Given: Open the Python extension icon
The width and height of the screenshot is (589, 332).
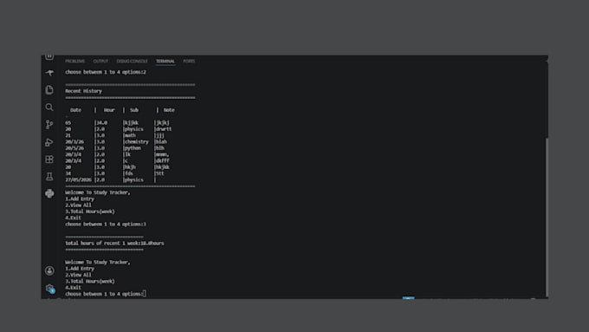Looking at the screenshot, I should click(49, 193).
